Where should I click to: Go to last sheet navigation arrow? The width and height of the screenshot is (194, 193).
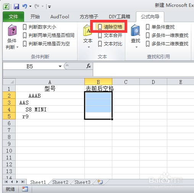[23, 182]
